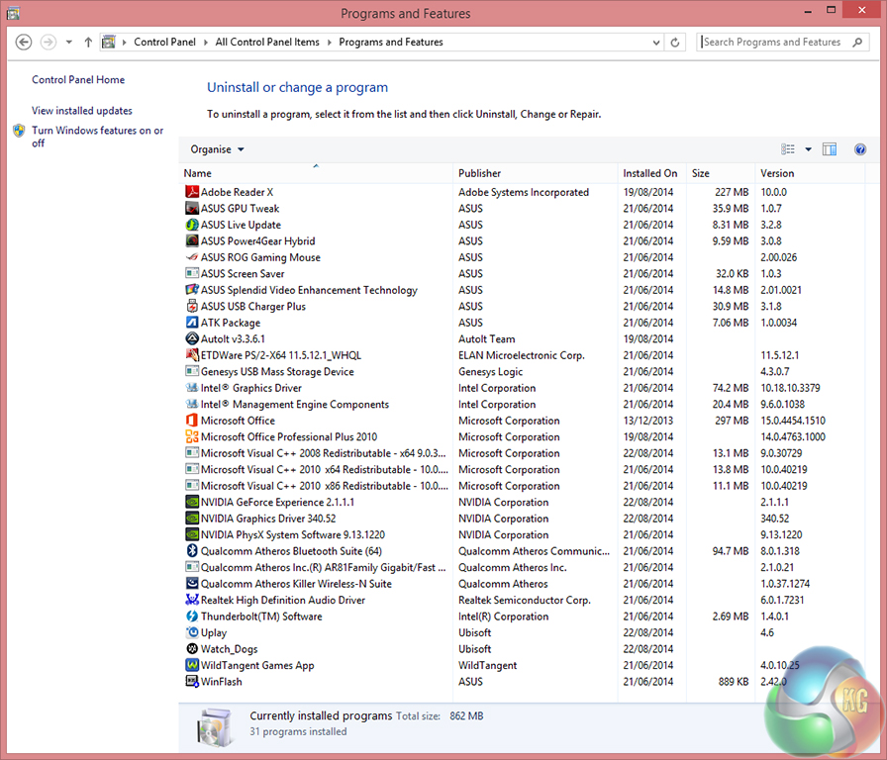
Task: Click the Thunderbolt(TM) Software icon
Action: coord(192,617)
